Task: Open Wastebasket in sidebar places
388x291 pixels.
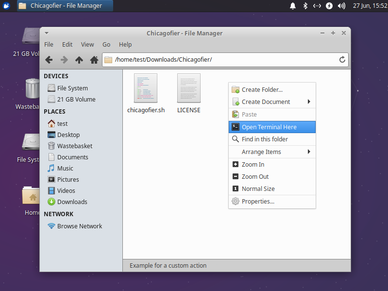Action: coord(70,146)
